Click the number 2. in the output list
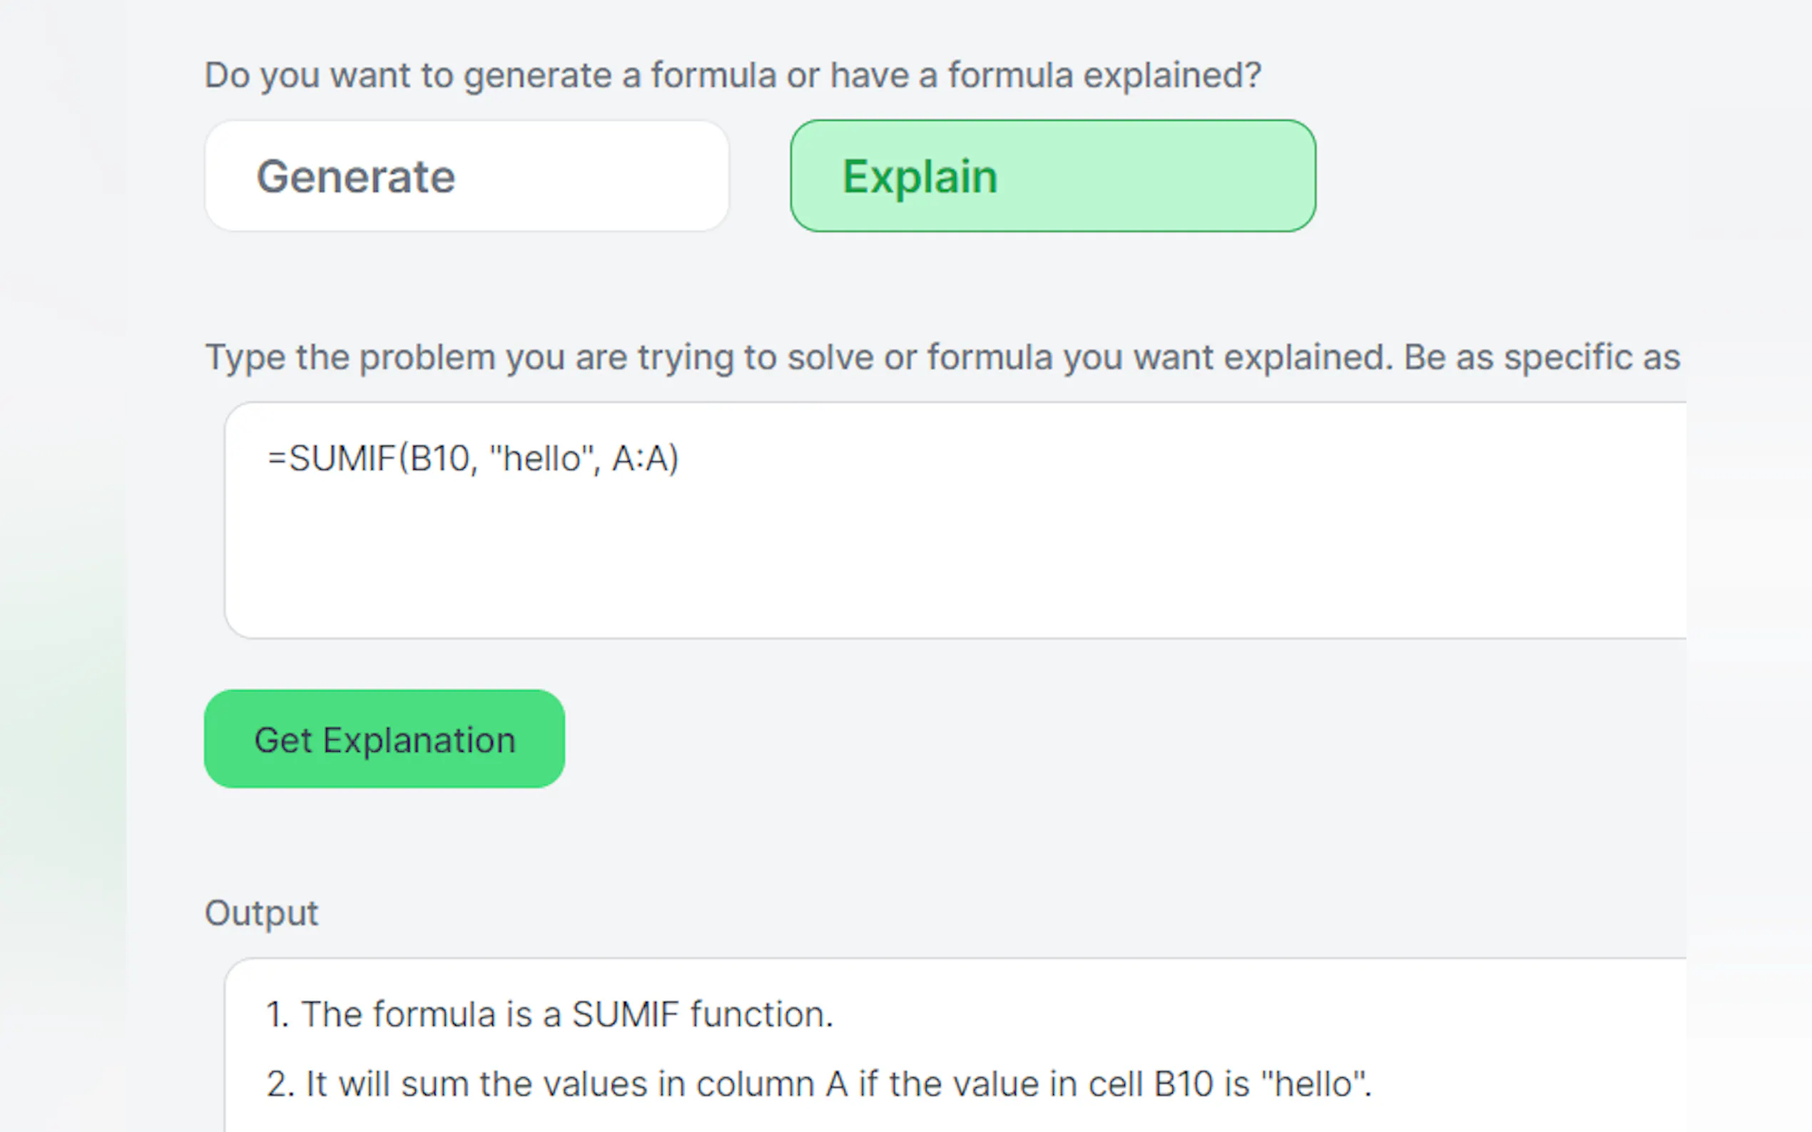 point(279,1084)
